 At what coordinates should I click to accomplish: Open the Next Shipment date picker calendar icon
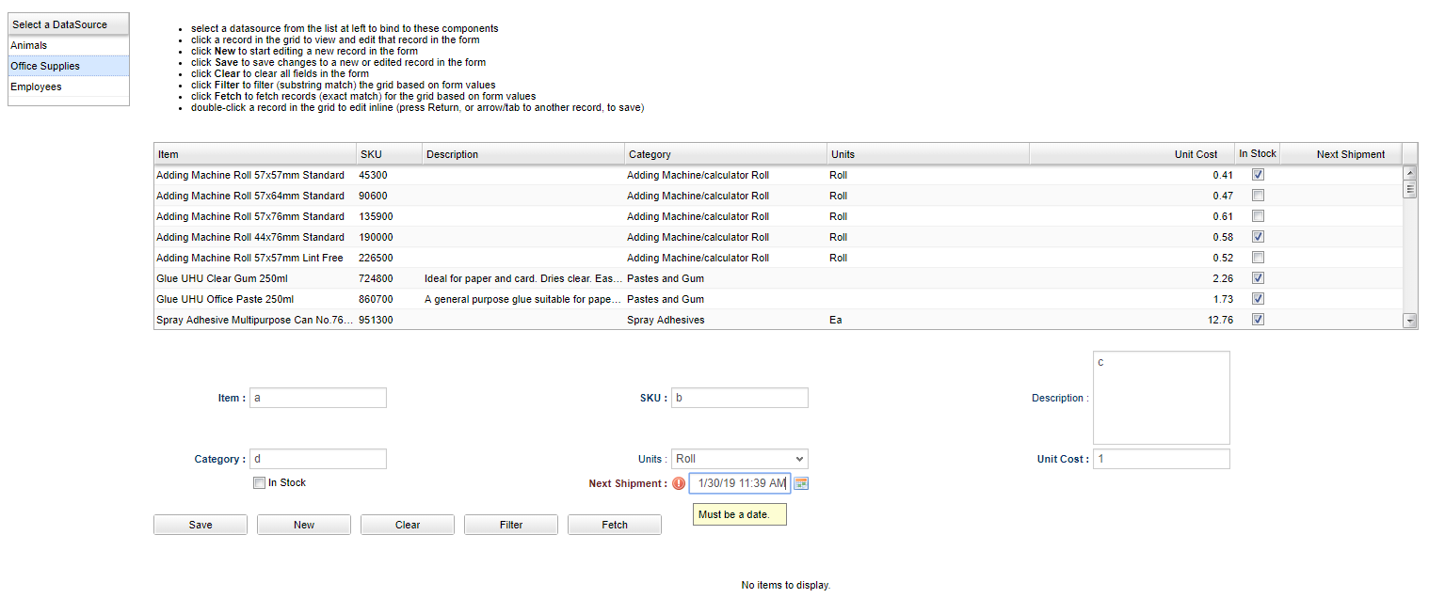[x=801, y=483]
